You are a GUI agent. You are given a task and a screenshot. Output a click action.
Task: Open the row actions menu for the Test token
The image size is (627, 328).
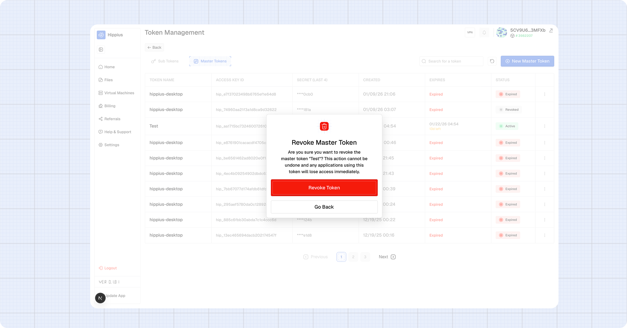[545, 126]
